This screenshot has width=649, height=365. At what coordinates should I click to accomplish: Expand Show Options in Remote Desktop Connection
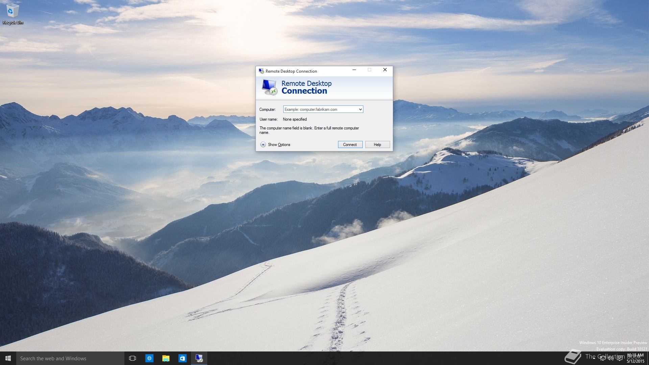click(x=275, y=145)
